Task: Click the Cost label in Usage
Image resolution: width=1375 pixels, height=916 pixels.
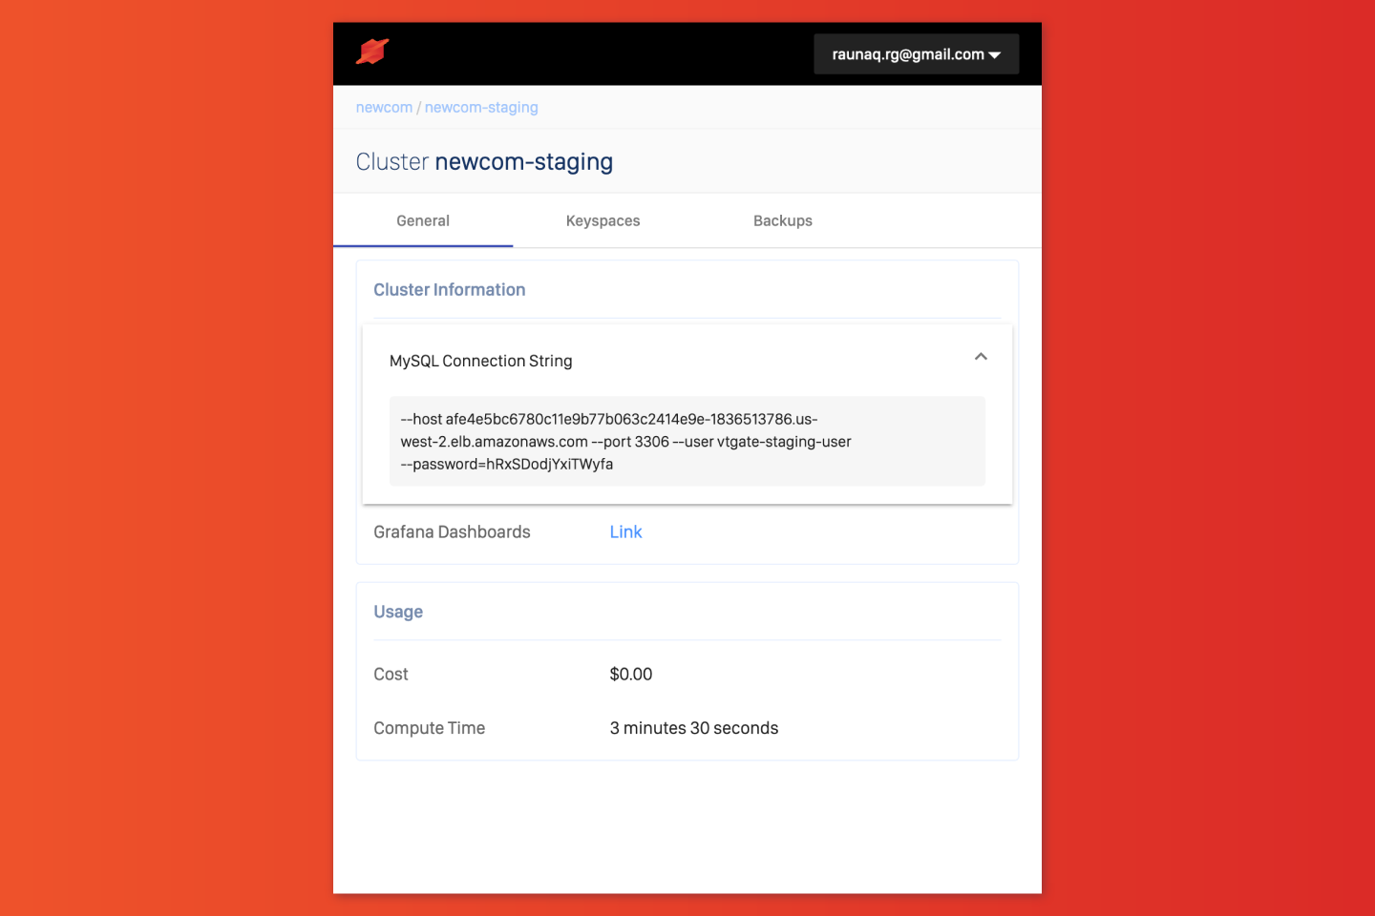Action: 391,675
